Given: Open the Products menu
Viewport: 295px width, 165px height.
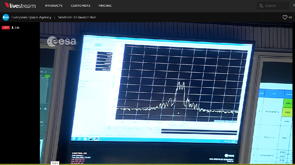Looking at the screenshot, I should pyautogui.click(x=54, y=6).
